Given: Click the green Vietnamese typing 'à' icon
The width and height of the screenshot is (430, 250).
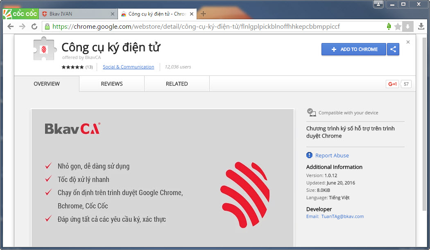Looking at the screenshot, I should (x=389, y=26).
